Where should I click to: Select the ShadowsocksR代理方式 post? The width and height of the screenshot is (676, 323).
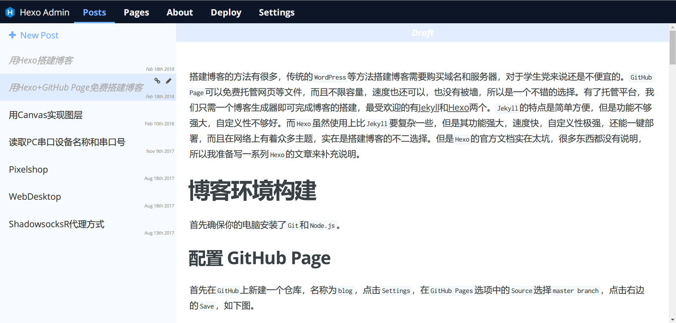pos(57,224)
